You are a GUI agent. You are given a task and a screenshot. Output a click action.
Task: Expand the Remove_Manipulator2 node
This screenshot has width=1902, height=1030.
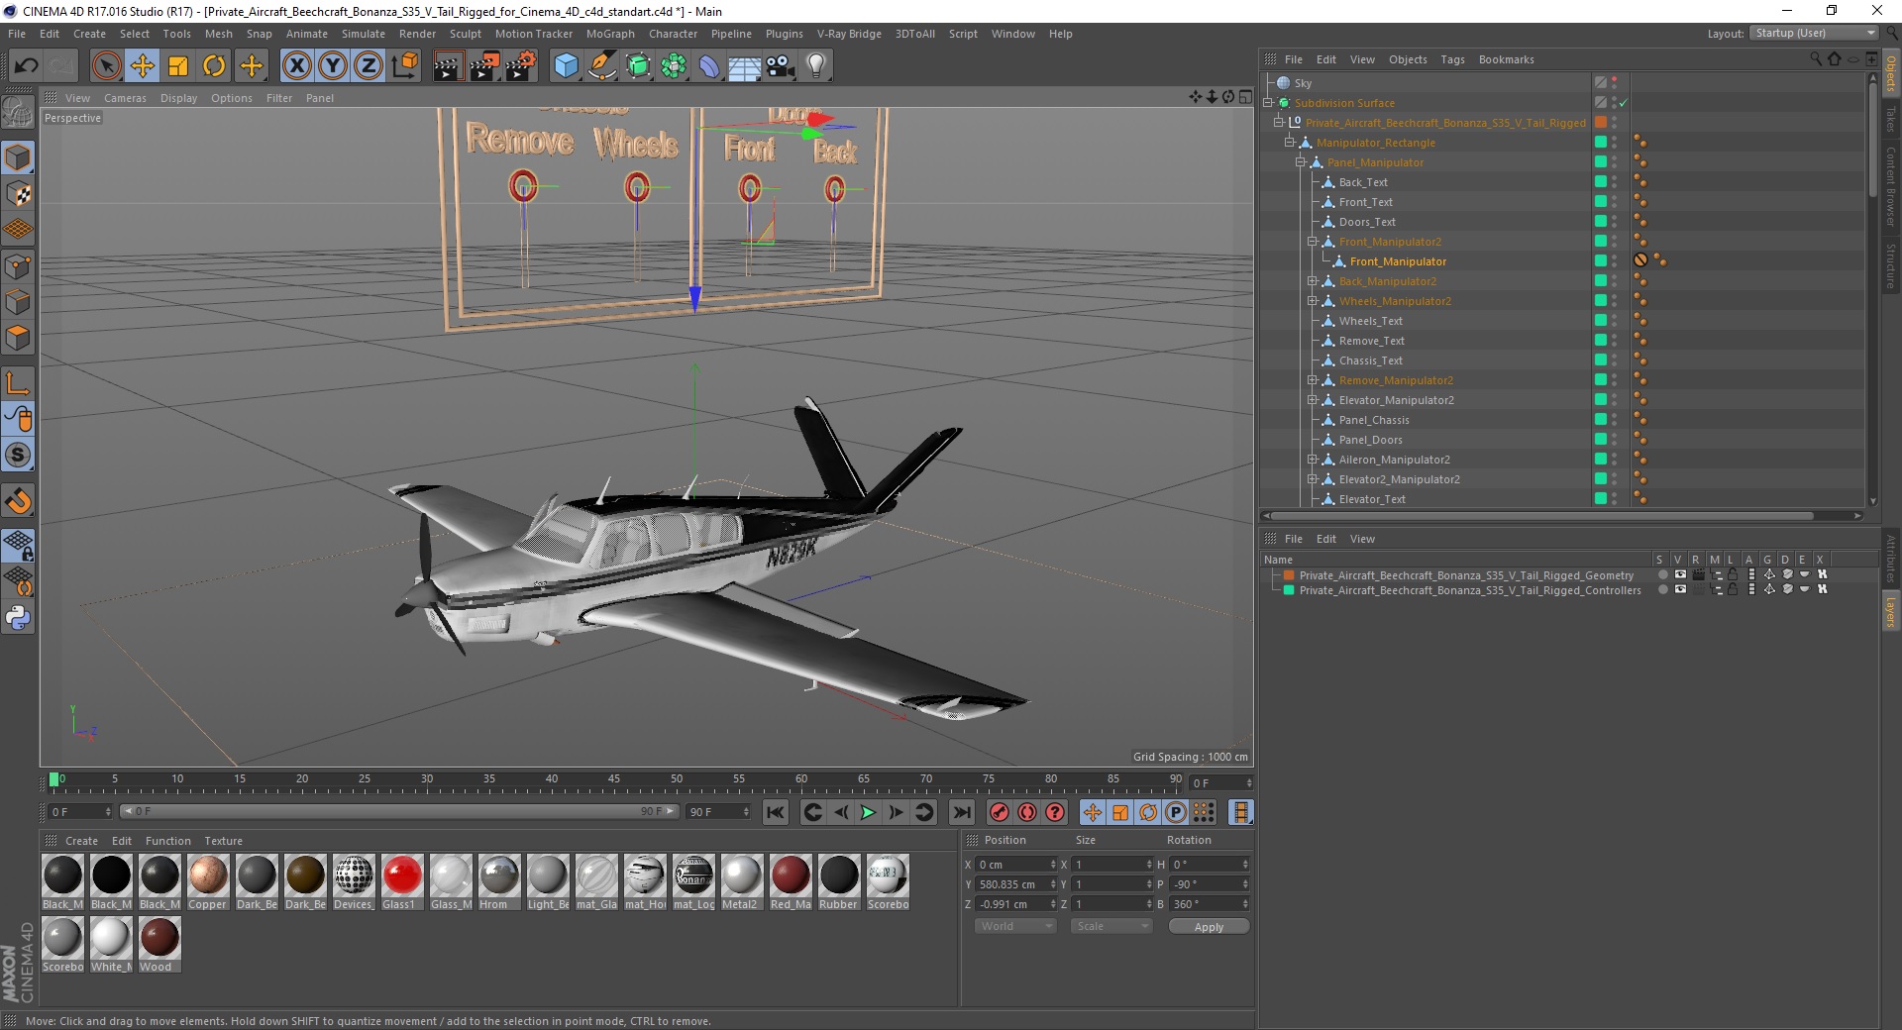1312,380
